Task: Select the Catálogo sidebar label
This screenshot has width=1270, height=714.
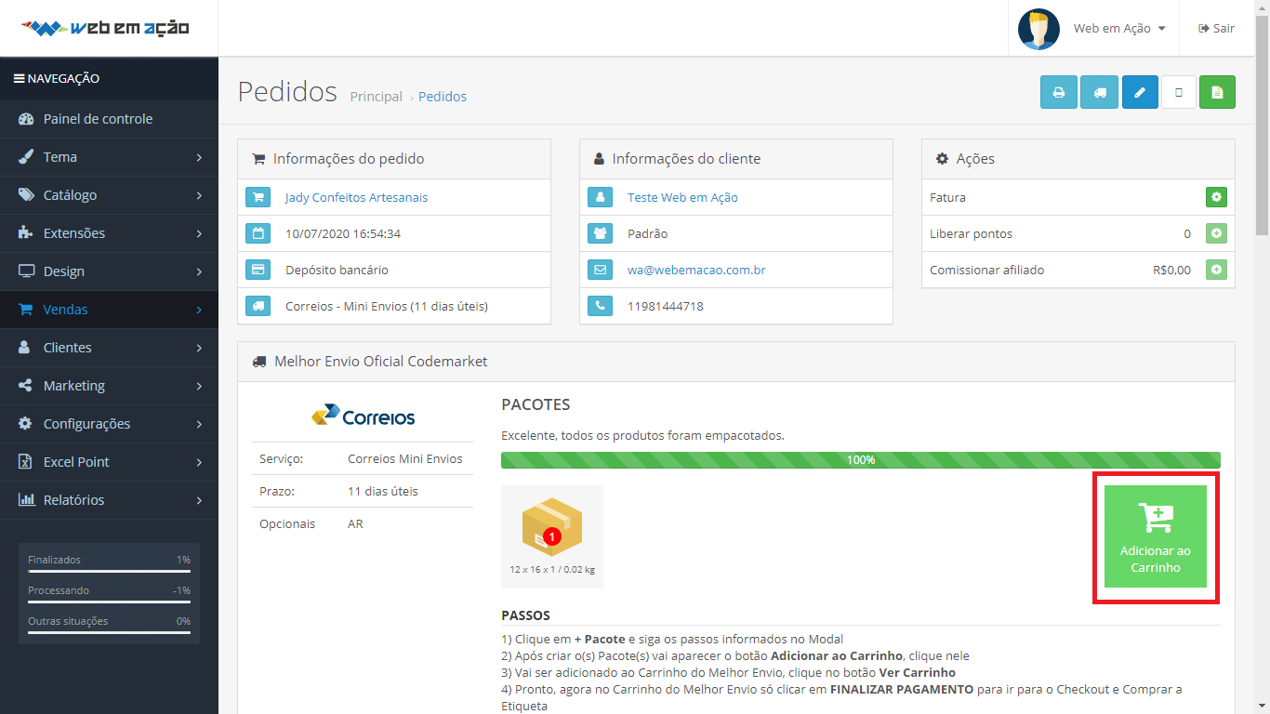Action: click(x=70, y=195)
